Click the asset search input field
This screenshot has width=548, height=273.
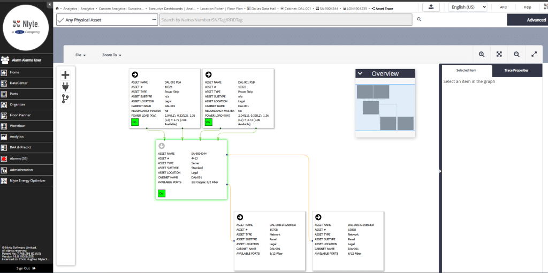[x=286, y=20]
